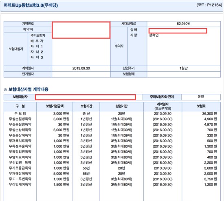Click the '주피보험자와 관계' label

coord(162,97)
